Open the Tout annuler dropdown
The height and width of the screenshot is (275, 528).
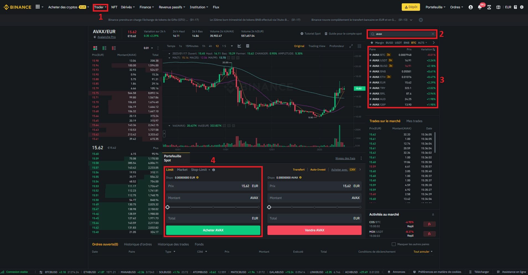click(x=423, y=252)
